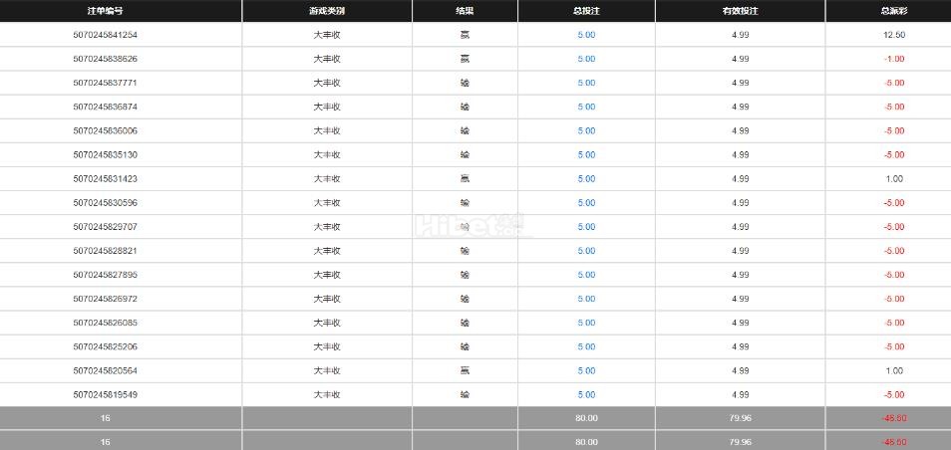Click the 赢 result for order 5070245831423

click(x=465, y=179)
